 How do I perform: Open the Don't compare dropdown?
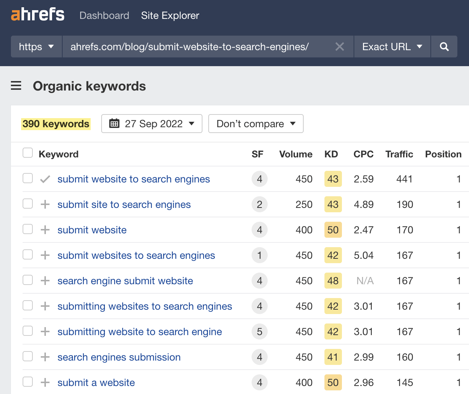click(255, 124)
